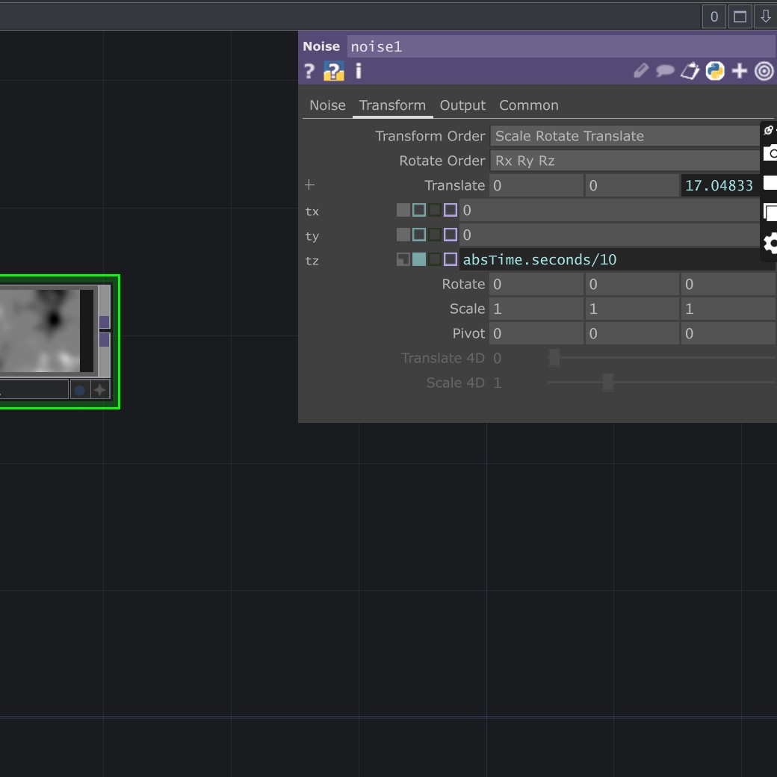
Task: Select the Noise parameter page label
Action: 327,105
